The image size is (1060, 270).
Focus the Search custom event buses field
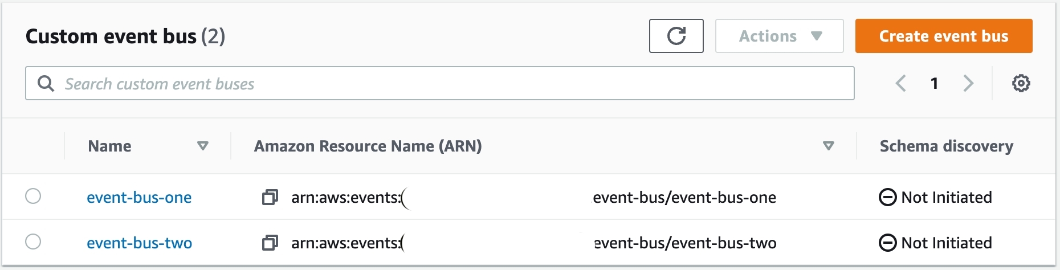pos(439,83)
